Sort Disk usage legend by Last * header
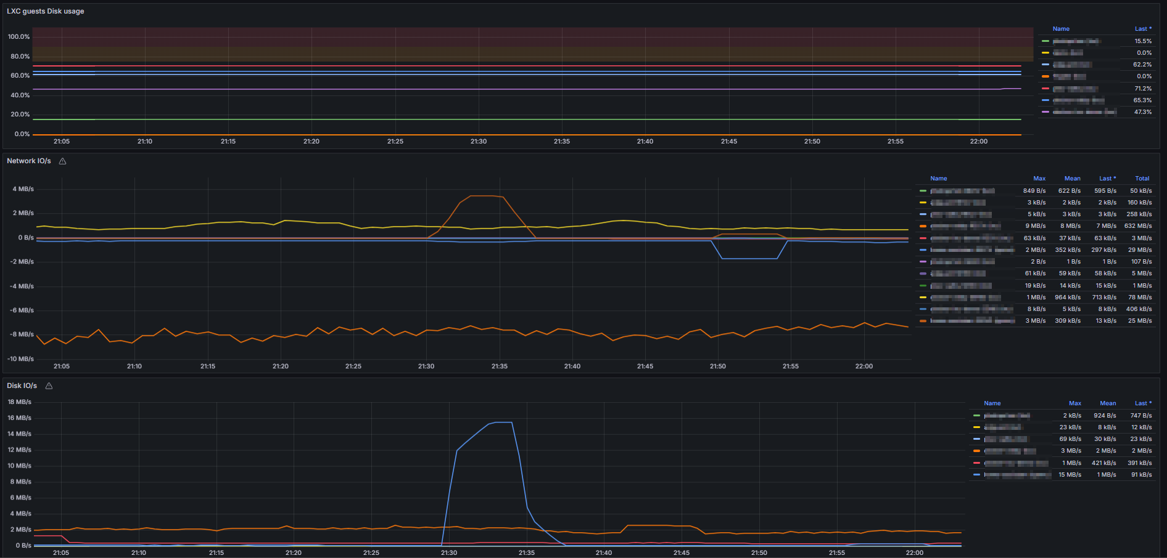Image resolution: width=1167 pixels, height=558 pixels. (1143, 29)
